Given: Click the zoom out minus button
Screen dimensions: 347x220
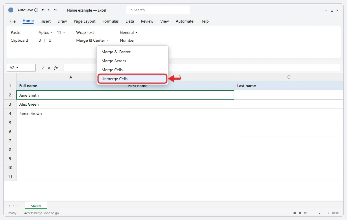Looking at the screenshot, I should point(310,213).
